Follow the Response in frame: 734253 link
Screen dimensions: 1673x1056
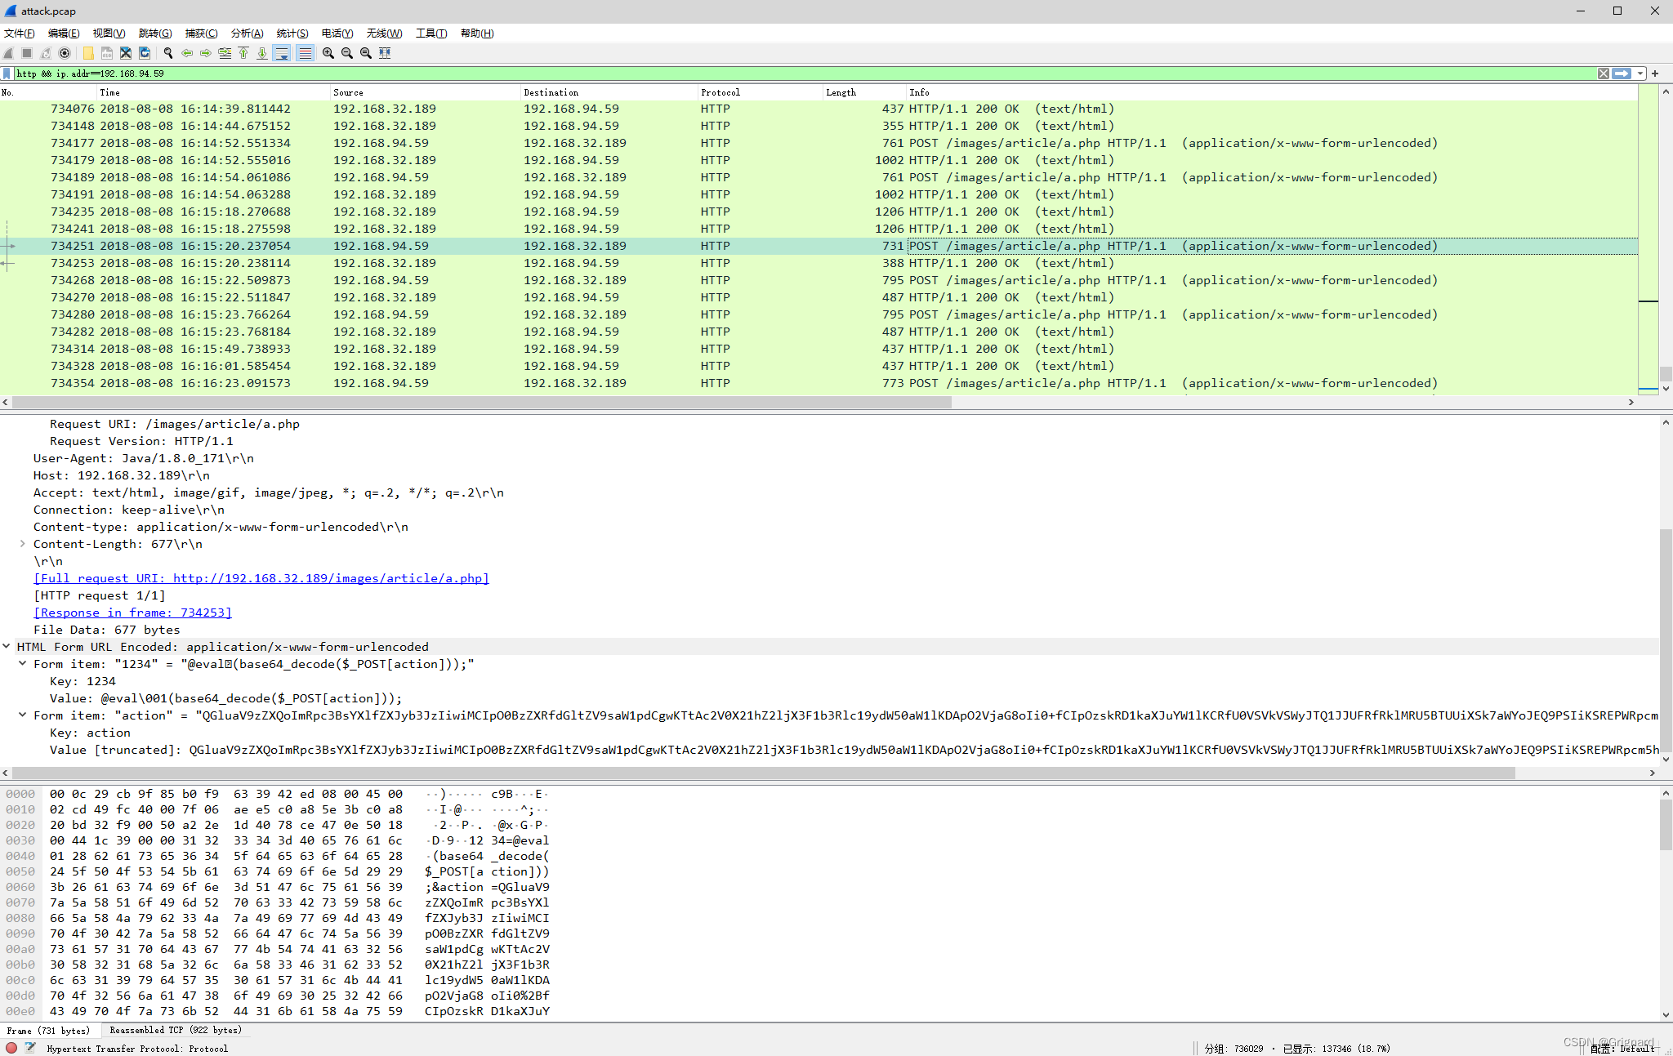tap(132, 613)
